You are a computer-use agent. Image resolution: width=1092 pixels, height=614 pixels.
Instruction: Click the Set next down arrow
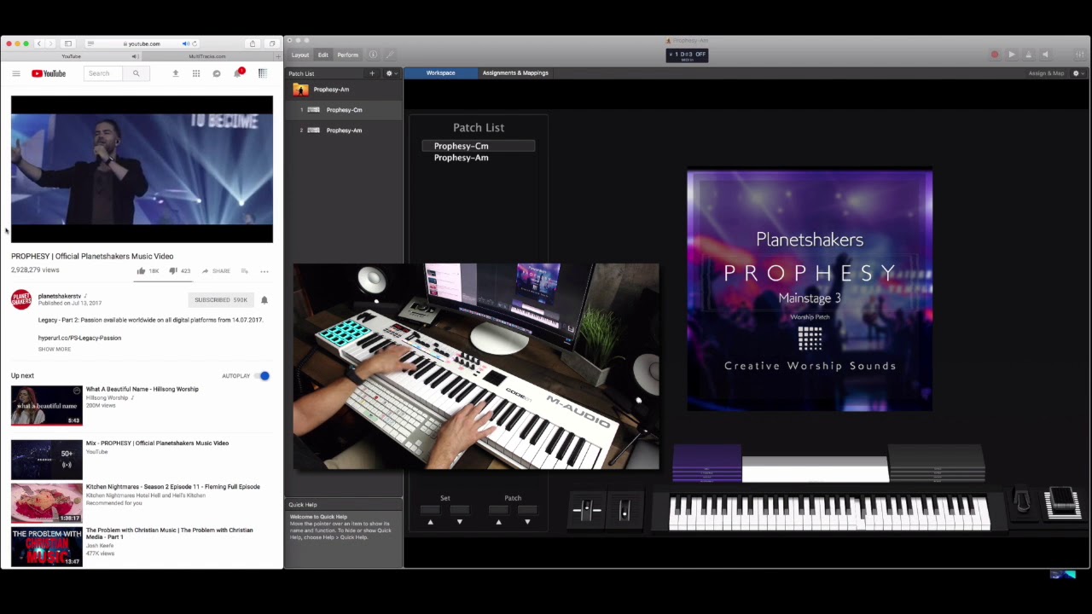click(x=459, y=521)
